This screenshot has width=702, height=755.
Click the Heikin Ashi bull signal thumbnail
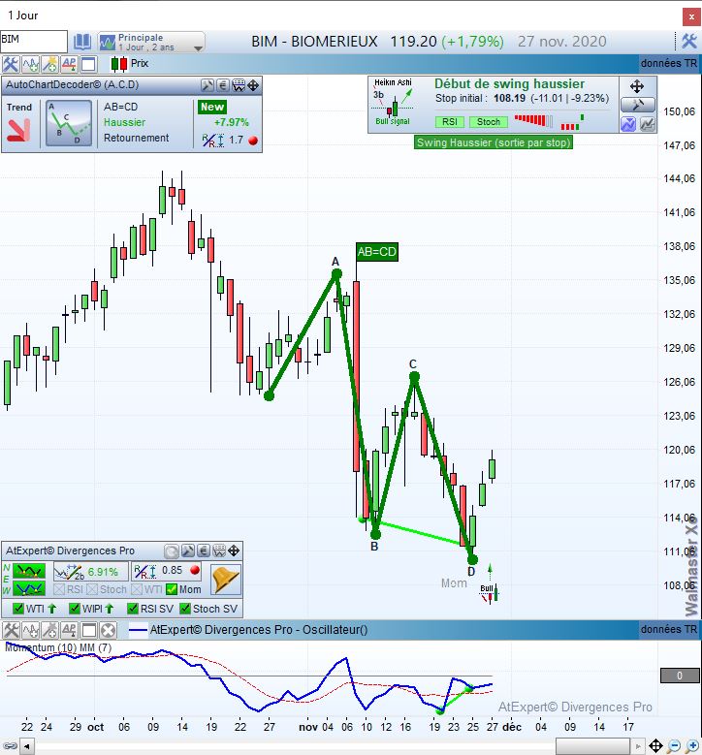tap(393, 103)
